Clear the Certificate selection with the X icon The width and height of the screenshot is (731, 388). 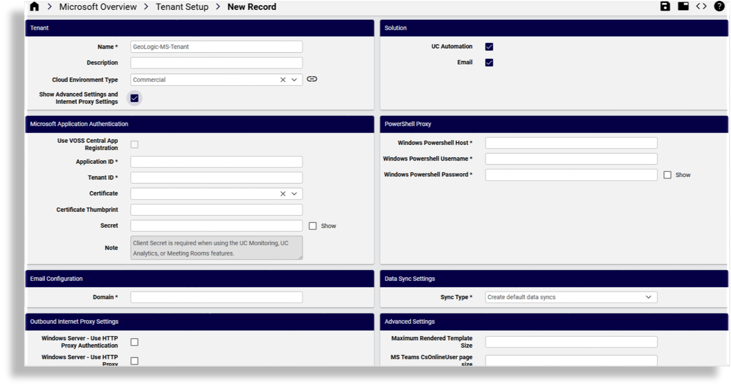(x=282, y=194)
